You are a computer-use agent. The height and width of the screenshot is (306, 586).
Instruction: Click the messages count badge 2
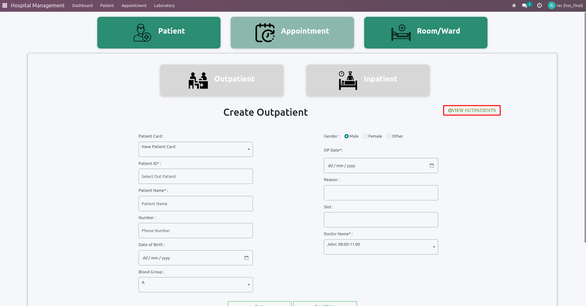pyautogui.click(x=529, y=4)
